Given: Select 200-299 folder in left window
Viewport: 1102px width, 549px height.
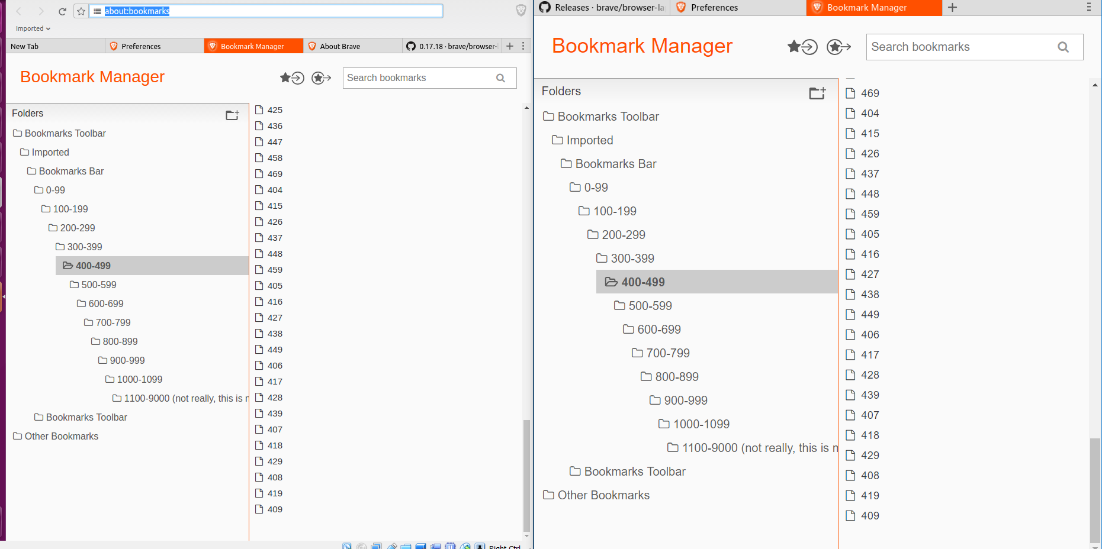Looking at the screenshot, I should tap(72, 228).
